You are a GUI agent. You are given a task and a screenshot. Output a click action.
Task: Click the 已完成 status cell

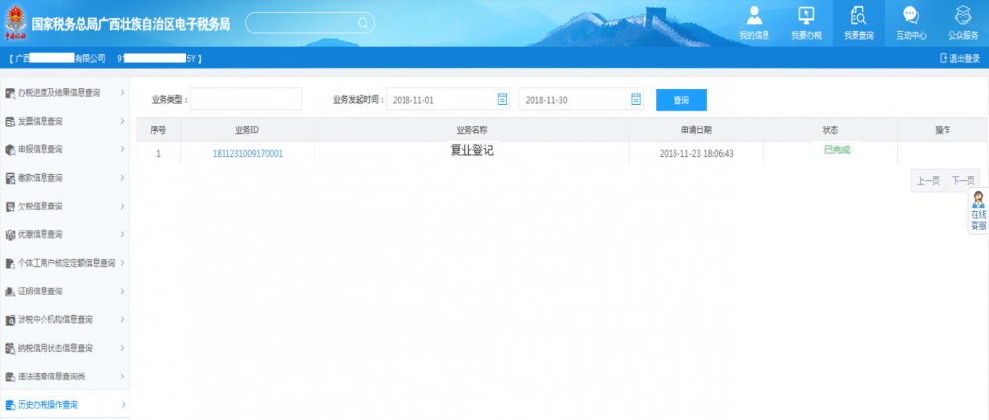pos(837,151)
